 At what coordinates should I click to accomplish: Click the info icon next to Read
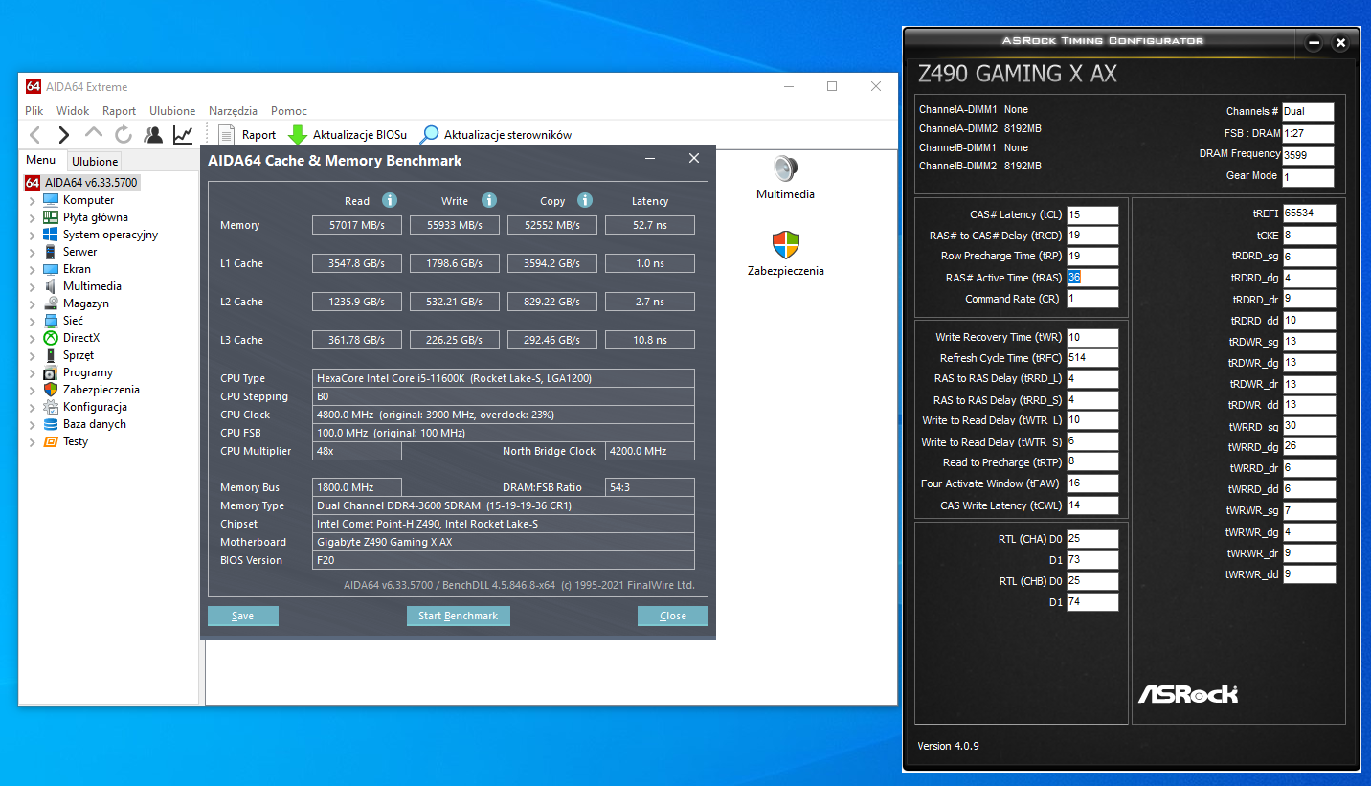point(390,200)
